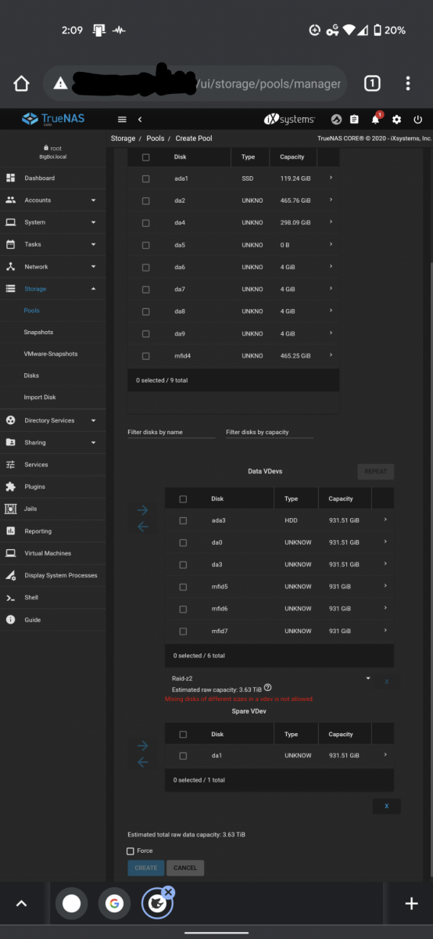
Task: Open the task manager clipboard icon
Action: (x=354, y=119)
